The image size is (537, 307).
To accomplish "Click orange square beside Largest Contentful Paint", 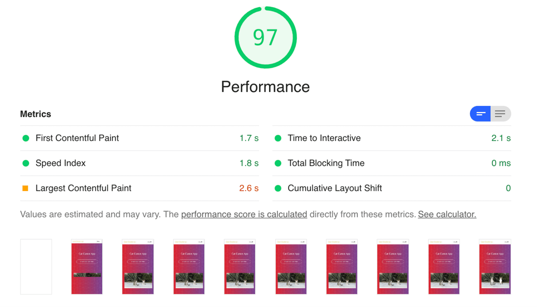I will click(x=25, y=188).
